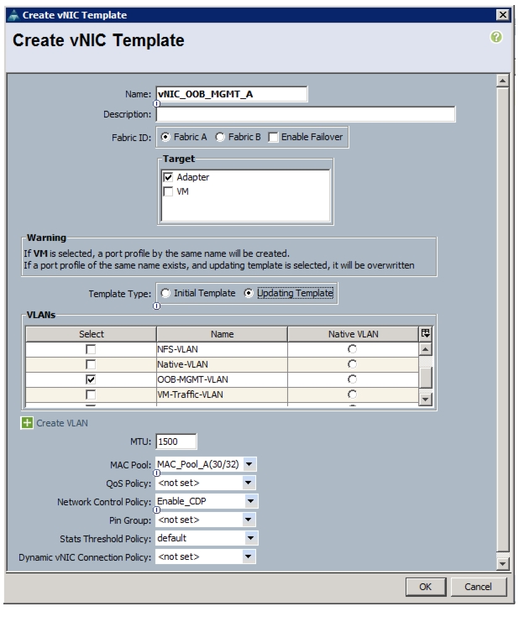The height and width of the screenshot is (627, 519).
Task: Enable the Failover checkbox
Action: (x=273, y=137)
